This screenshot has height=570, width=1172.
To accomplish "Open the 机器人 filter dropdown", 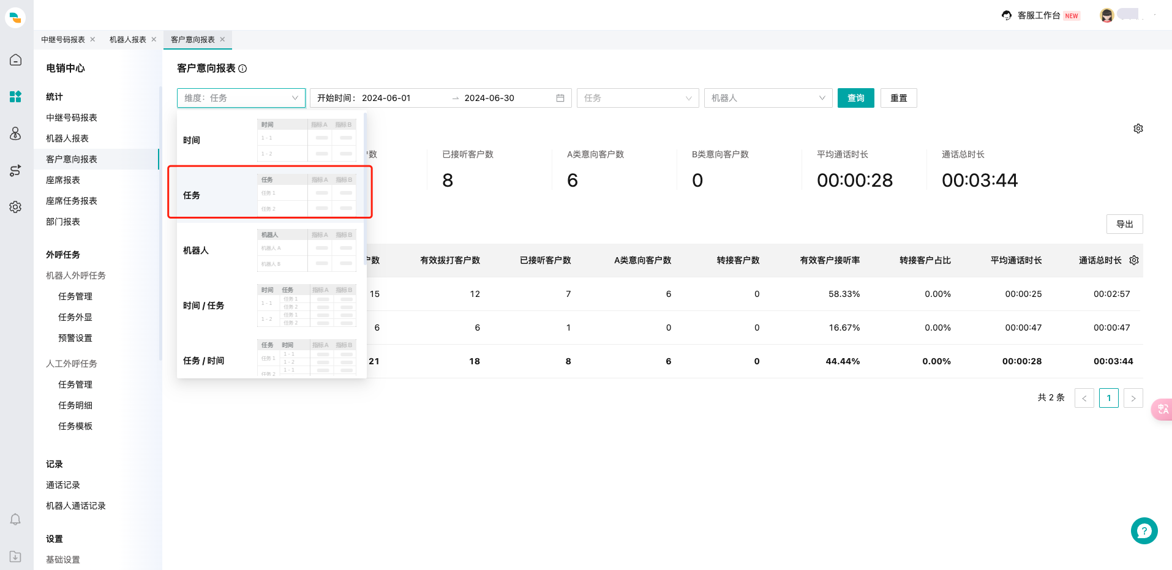I will pyautogui.click(x=768, y=98).
